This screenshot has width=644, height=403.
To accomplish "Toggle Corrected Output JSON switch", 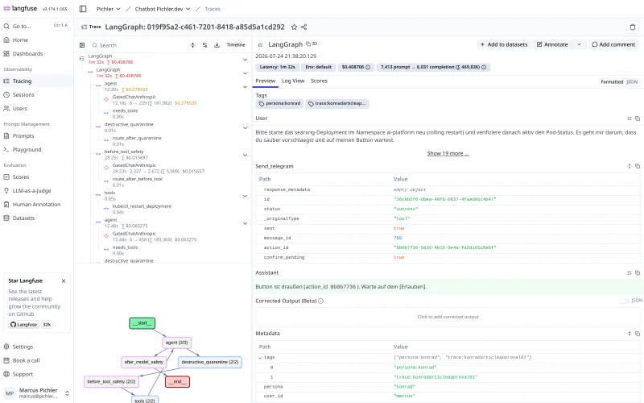I will 625,301.
